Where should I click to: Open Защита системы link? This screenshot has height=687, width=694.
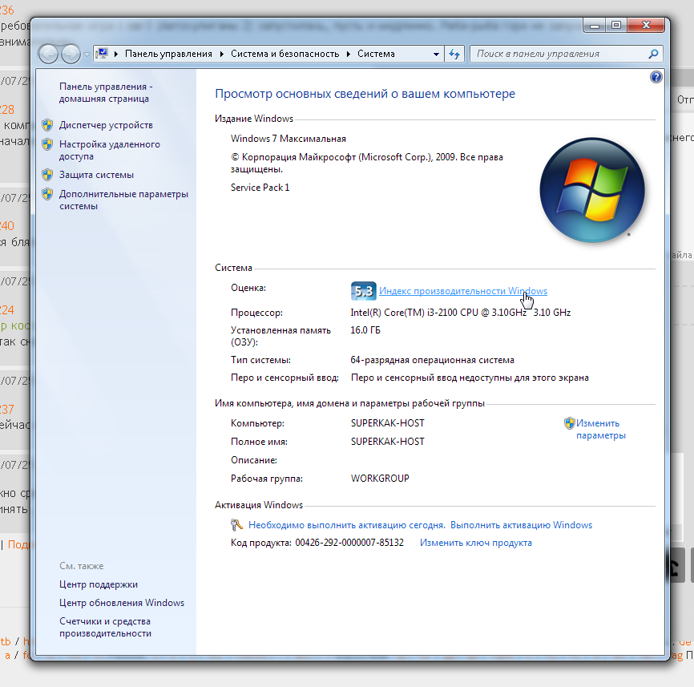pyautogui.click(x=96, y=175)
